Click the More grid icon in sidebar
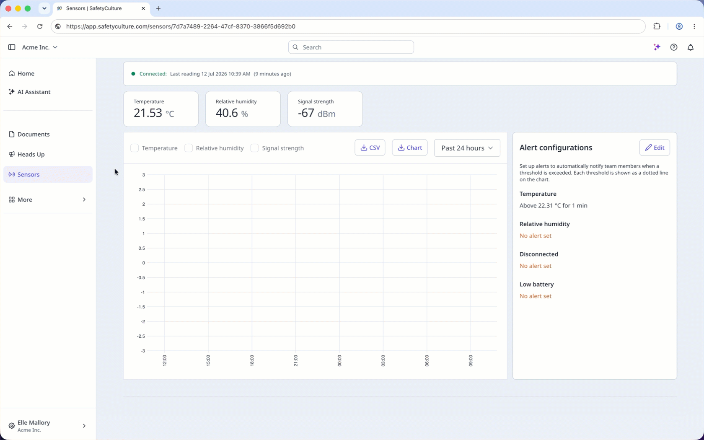The height and width of the screenshot is (440, 704). pos(12,199)
